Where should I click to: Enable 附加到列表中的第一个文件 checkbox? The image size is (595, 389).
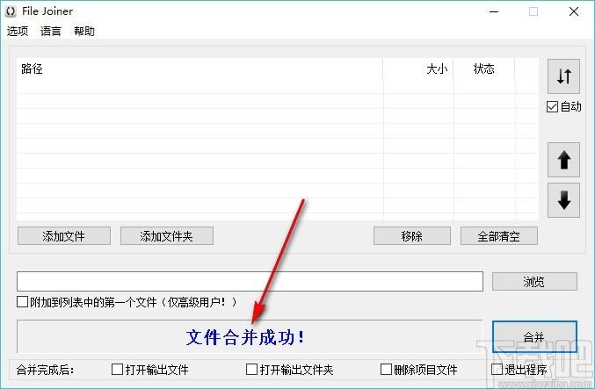click(23, 302)
